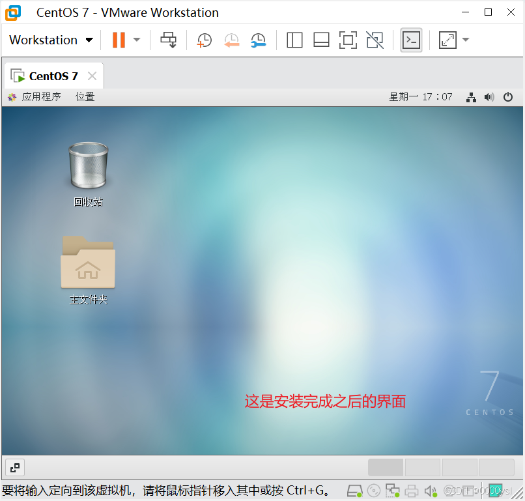Switch to the third workspace in switcher
The height and width of the screenshot is (501, 525).
pos(460,468)
